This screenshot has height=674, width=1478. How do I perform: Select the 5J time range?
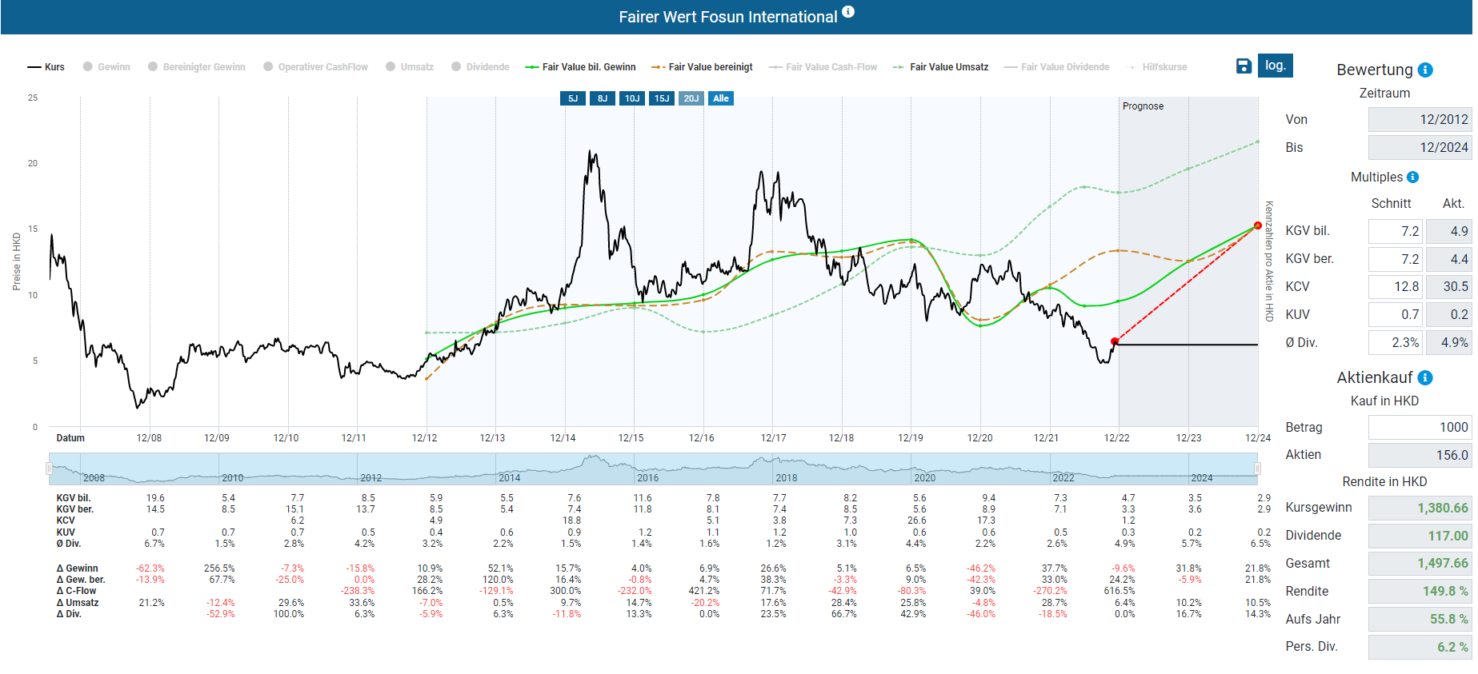573,98
